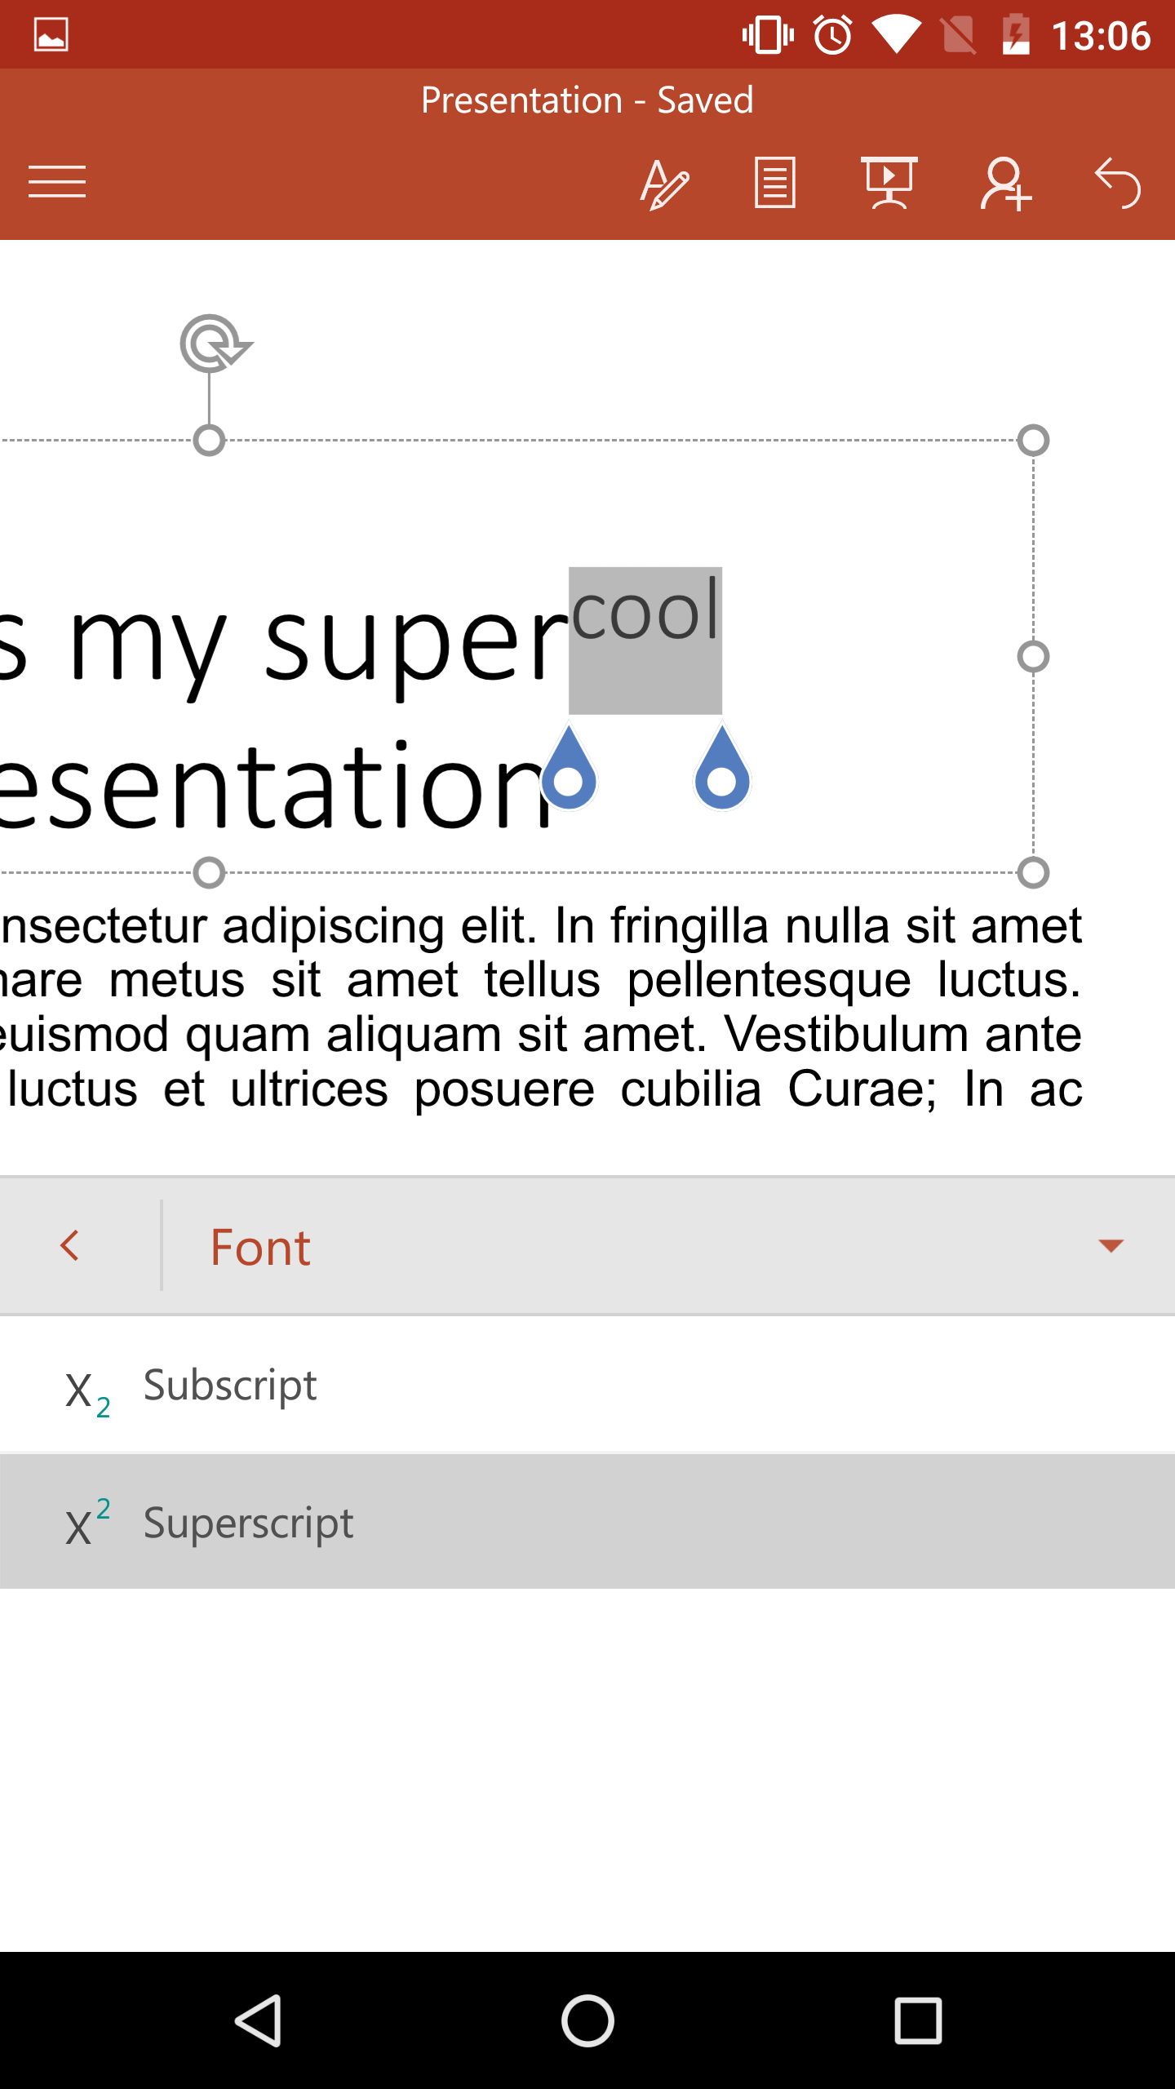The width and height of the screenshot is (1175, 2089).
Task: Open the Font menu label
Action: click(261, 1247)
